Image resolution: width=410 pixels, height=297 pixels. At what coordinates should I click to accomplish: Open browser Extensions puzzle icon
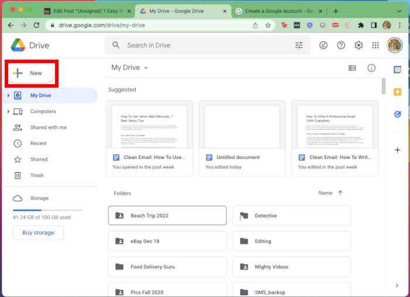361,25
